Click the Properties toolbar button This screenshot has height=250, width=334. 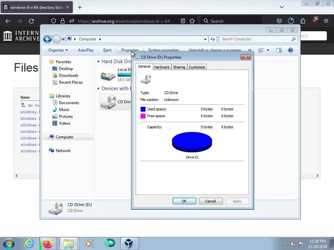130,50
